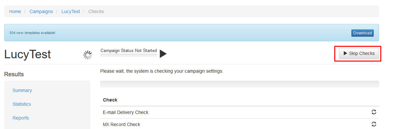Screen dimensions: 402x129
Task: Click the campaign status progress bar
Action: tap(129, 55)
